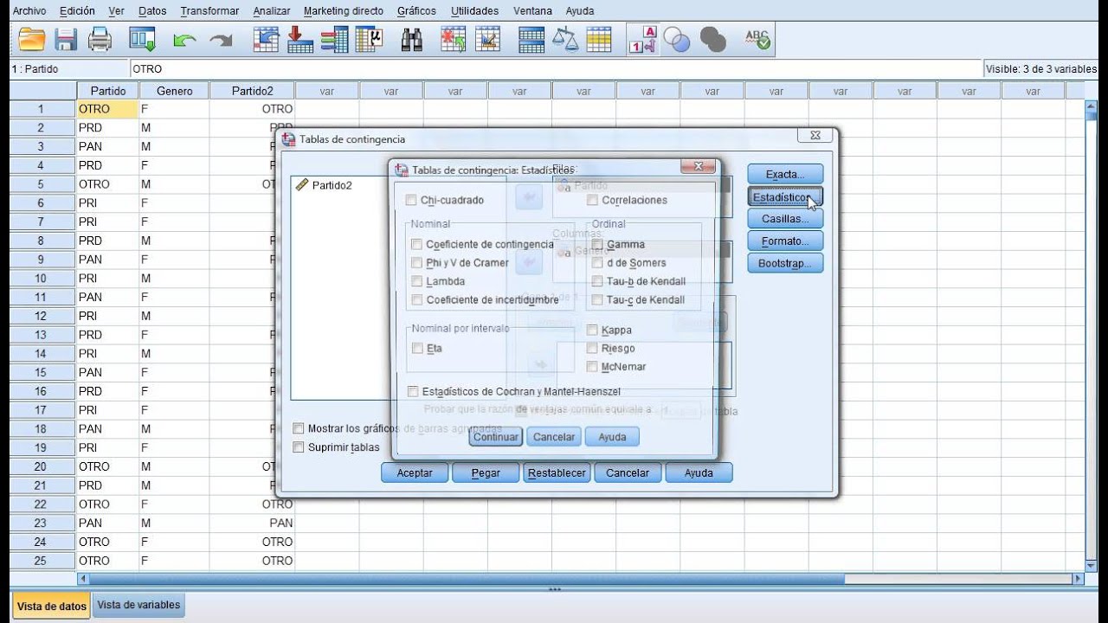
Task: Open the Analizar menu
Action: [272, 11]
